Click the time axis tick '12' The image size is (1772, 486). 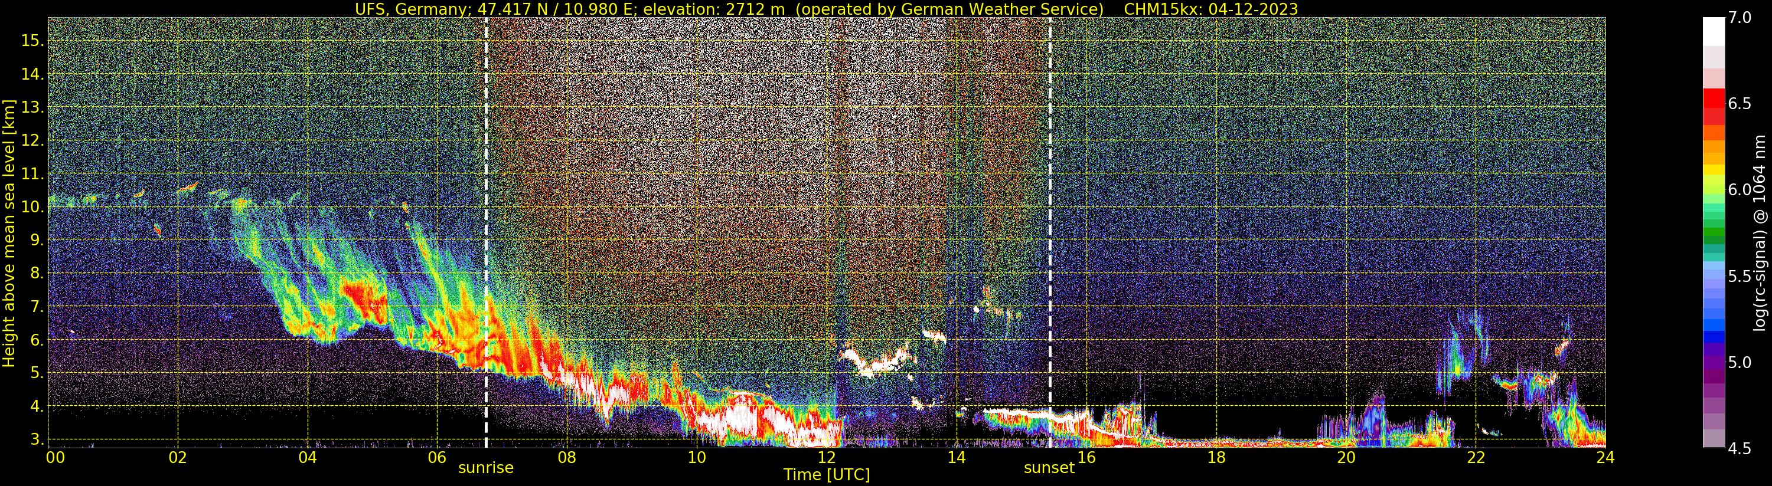pos(826,458)
